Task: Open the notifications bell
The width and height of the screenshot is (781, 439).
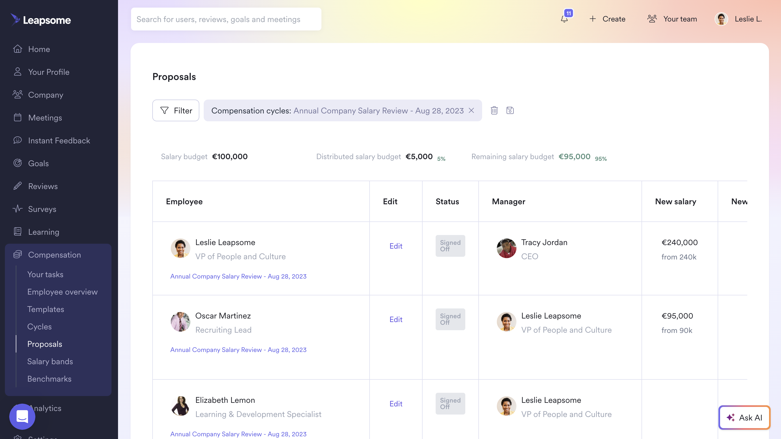Action: click(x=564, y=19)
